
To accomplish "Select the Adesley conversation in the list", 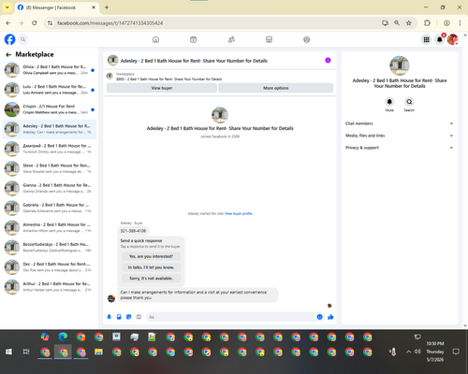I will [50, 129].
